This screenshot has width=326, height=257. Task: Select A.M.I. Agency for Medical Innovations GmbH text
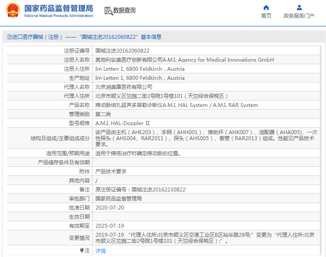click(218, 60)
